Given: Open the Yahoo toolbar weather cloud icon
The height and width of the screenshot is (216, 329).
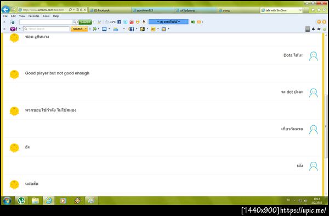Looking at the screenshot, I should (x=116, y=30).
